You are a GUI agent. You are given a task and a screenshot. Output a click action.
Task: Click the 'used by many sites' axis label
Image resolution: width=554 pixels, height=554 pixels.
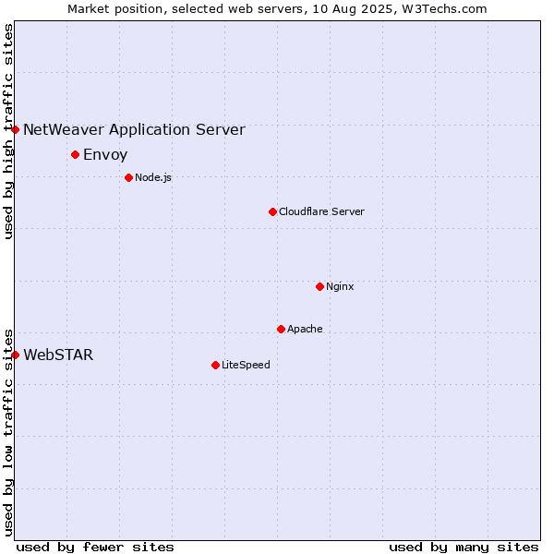pos(464,548)
